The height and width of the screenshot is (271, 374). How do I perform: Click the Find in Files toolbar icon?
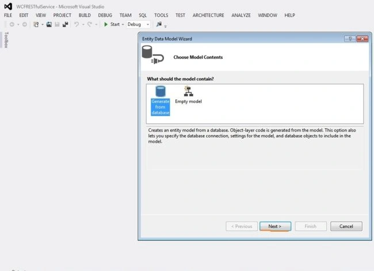tap(159, 24)
